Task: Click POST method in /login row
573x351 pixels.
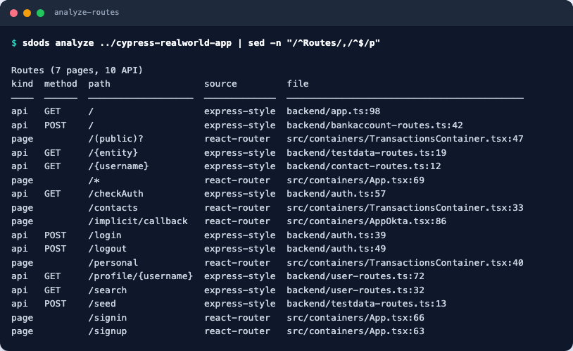Action: coord(55,235)
